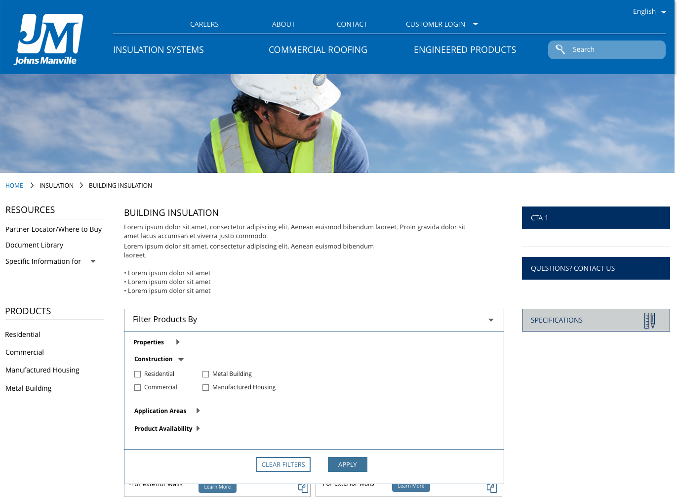The image size is (678, 497).
Task: Click the Building Insulation breadcrumb text
Action: tap(120, 186)
